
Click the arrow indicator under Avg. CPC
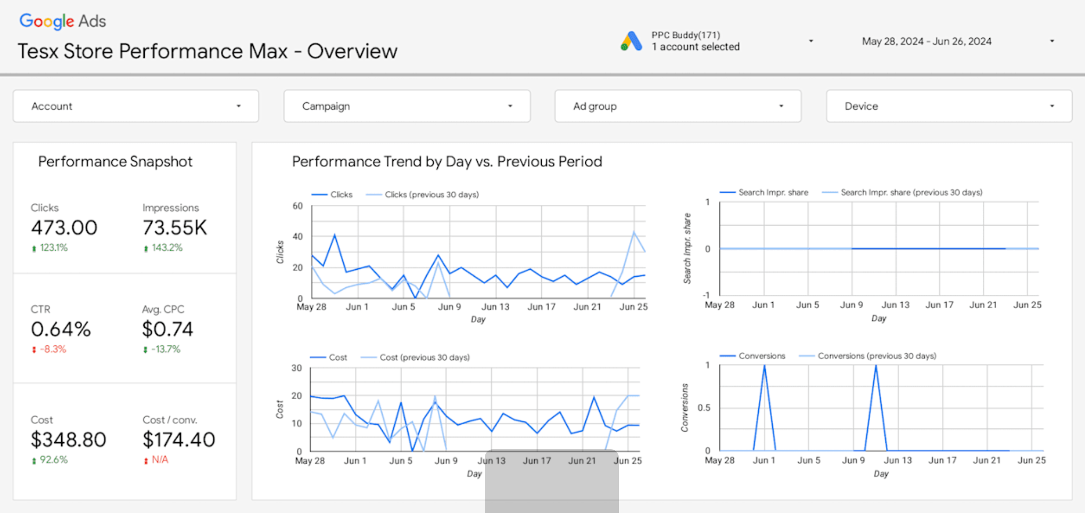[145, 350]
